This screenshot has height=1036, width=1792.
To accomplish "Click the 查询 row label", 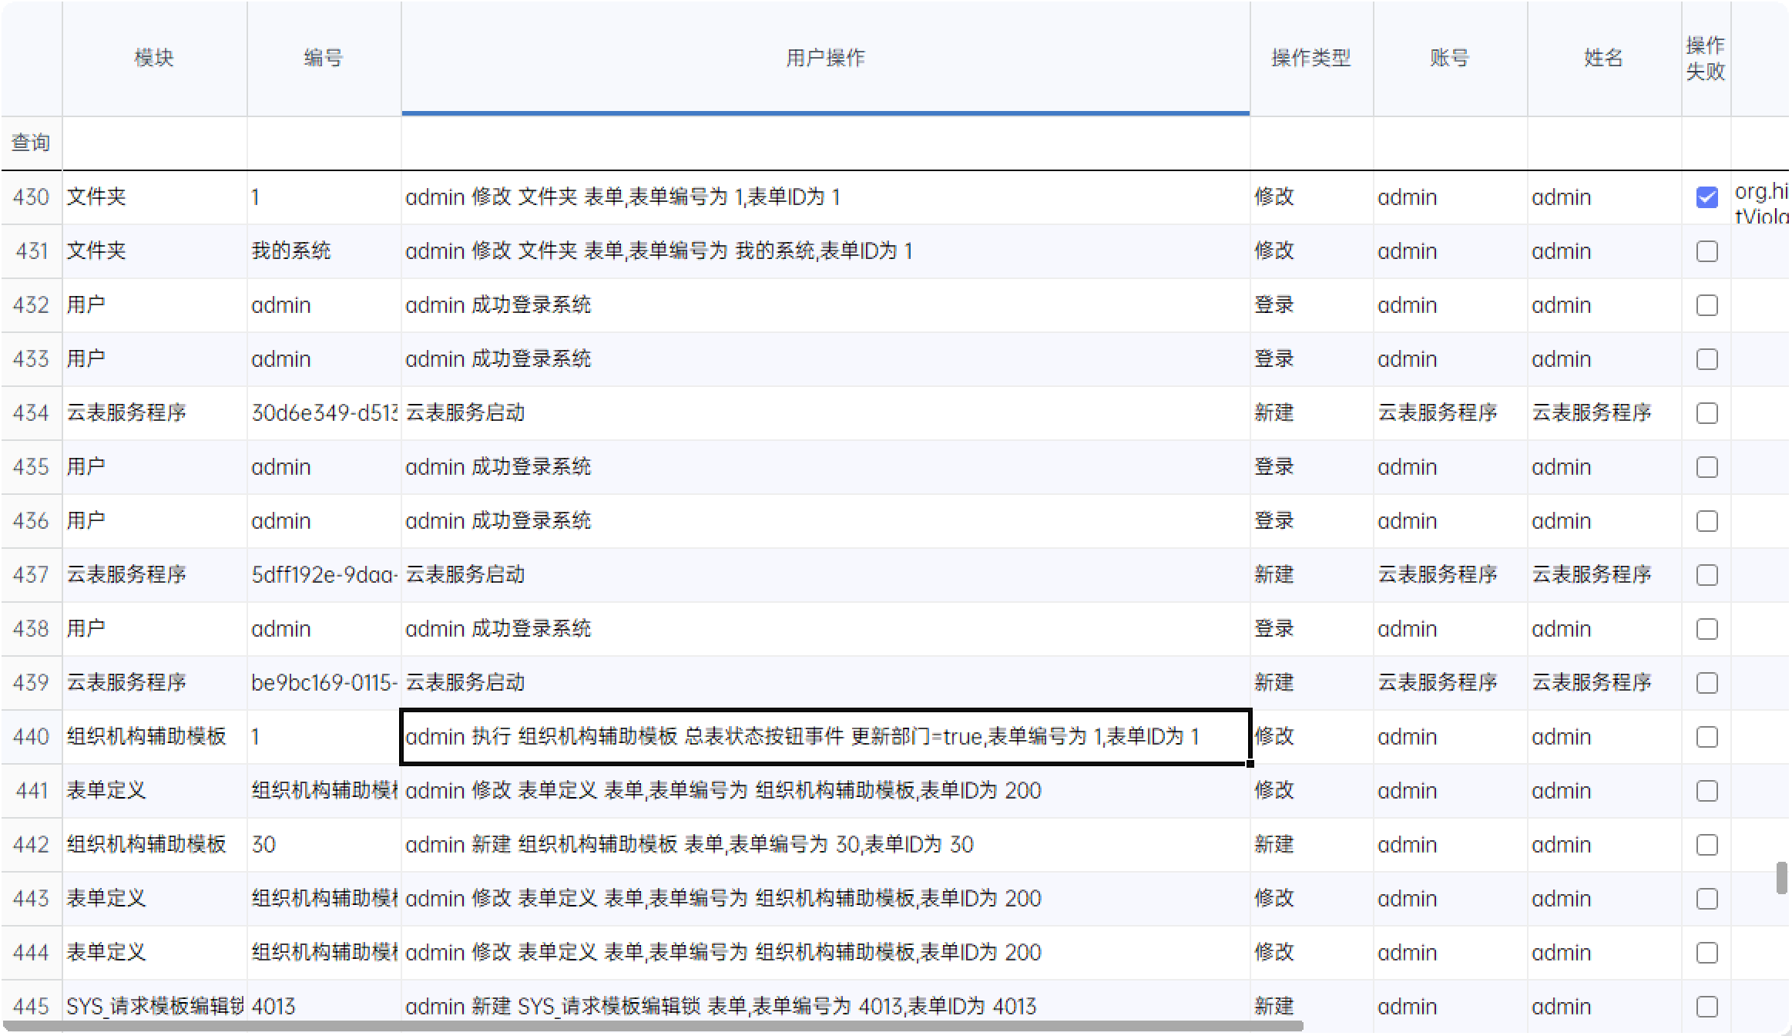I will 31,143.
